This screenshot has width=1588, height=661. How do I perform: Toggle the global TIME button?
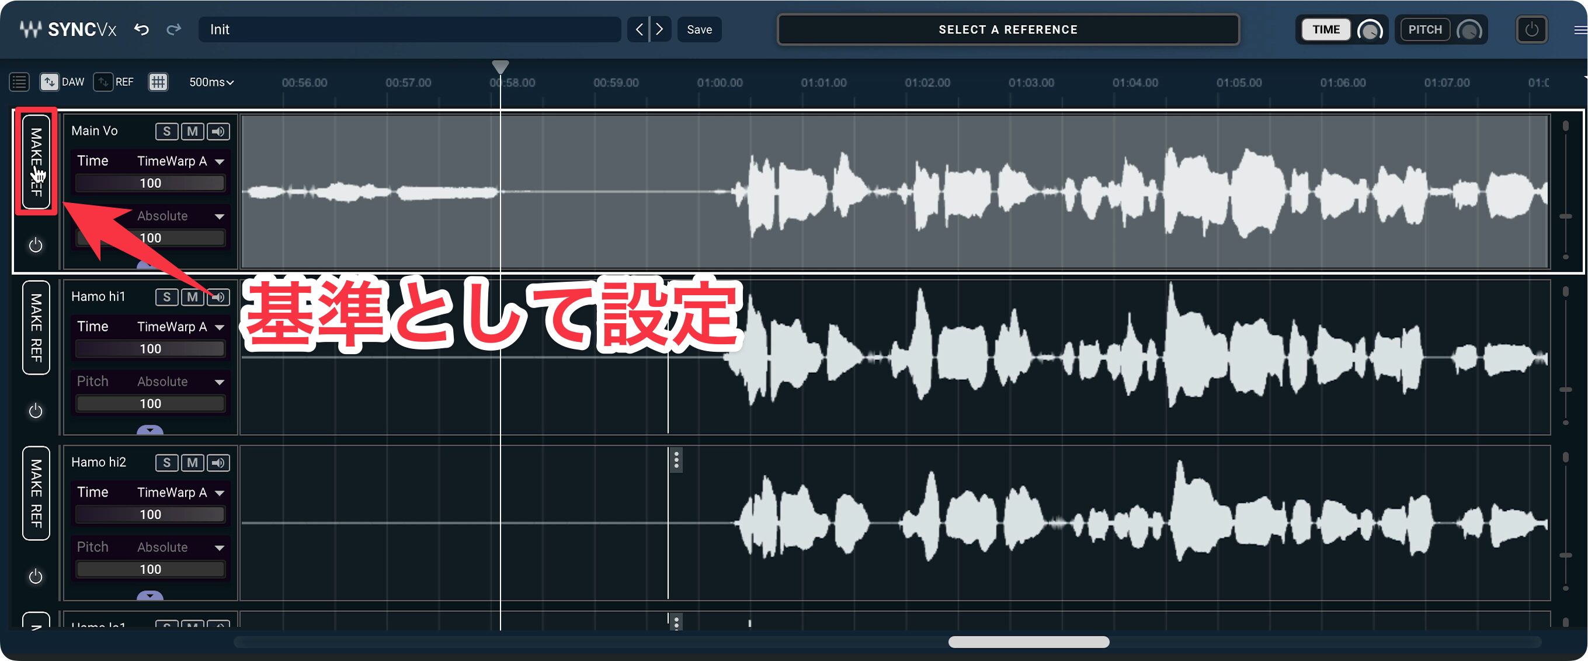pyautogui.click(x=1325, y=30)
